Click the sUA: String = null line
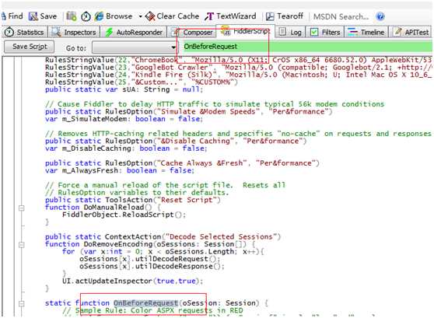Image resolution: width=434 pixels, height=318 pixels. pos(163,89)
